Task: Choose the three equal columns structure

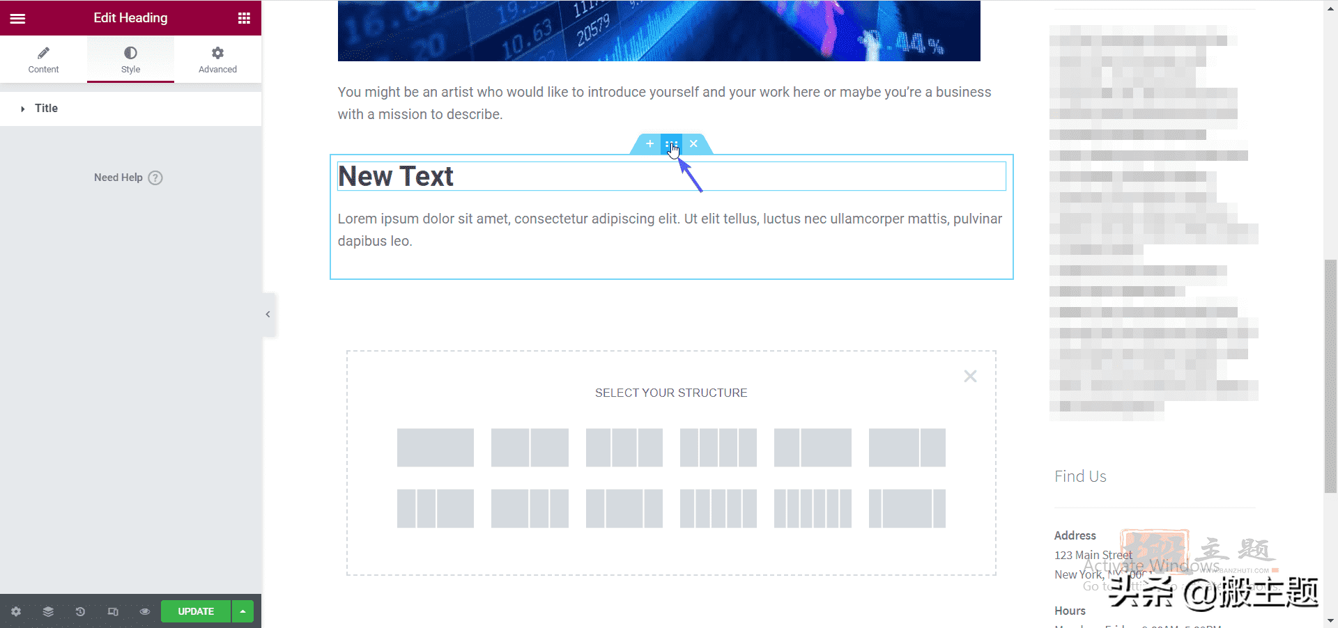Action: (624, 448)
